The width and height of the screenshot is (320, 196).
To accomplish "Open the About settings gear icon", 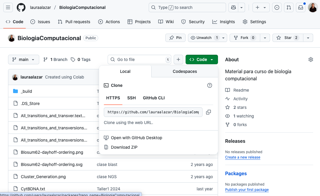I will (311, 59).
